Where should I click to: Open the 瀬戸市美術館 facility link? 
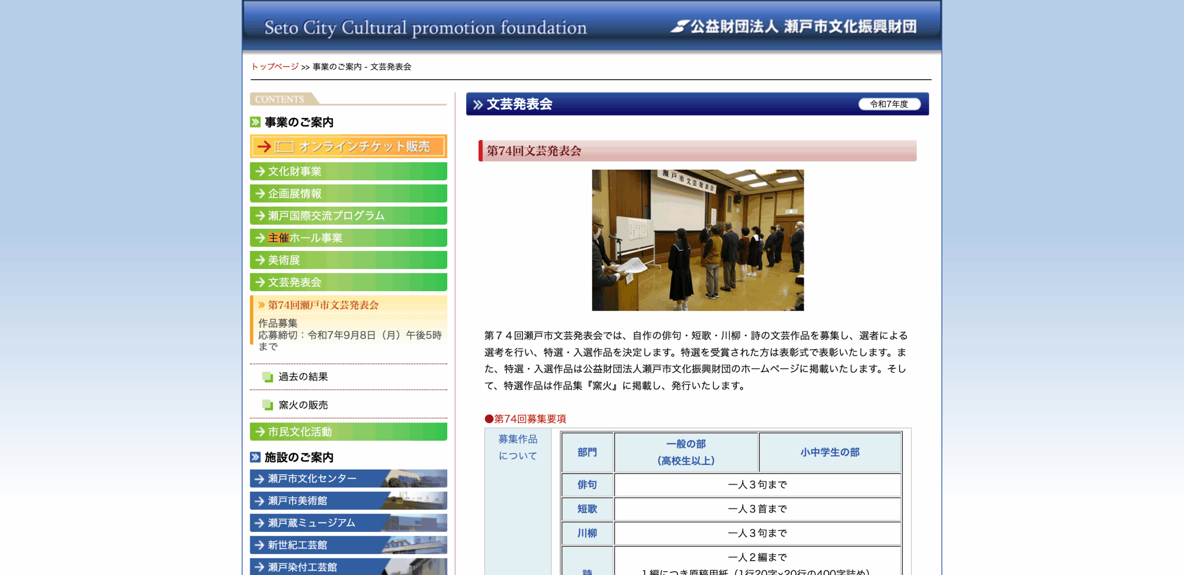[x=348, y=501]
